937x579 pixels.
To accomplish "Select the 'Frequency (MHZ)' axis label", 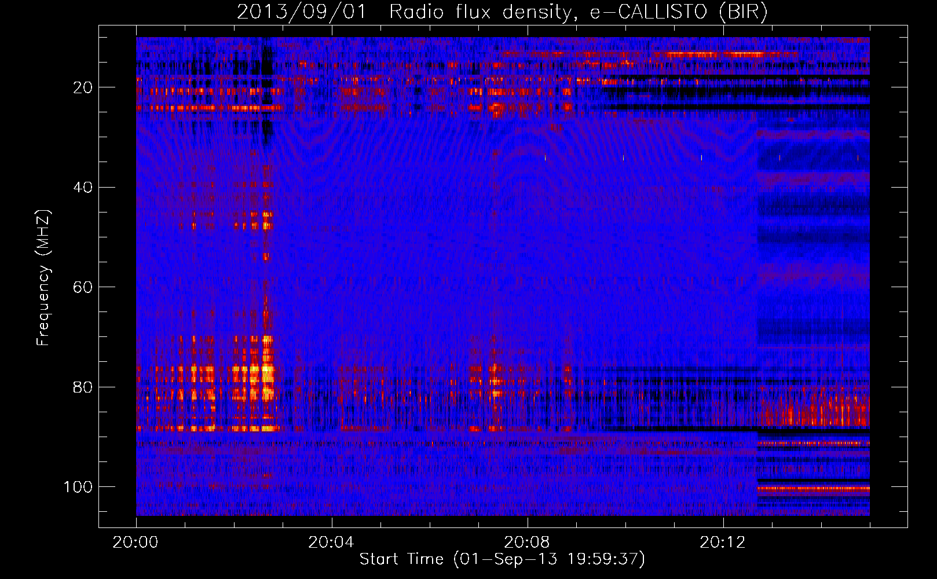I will pos(43,278).
